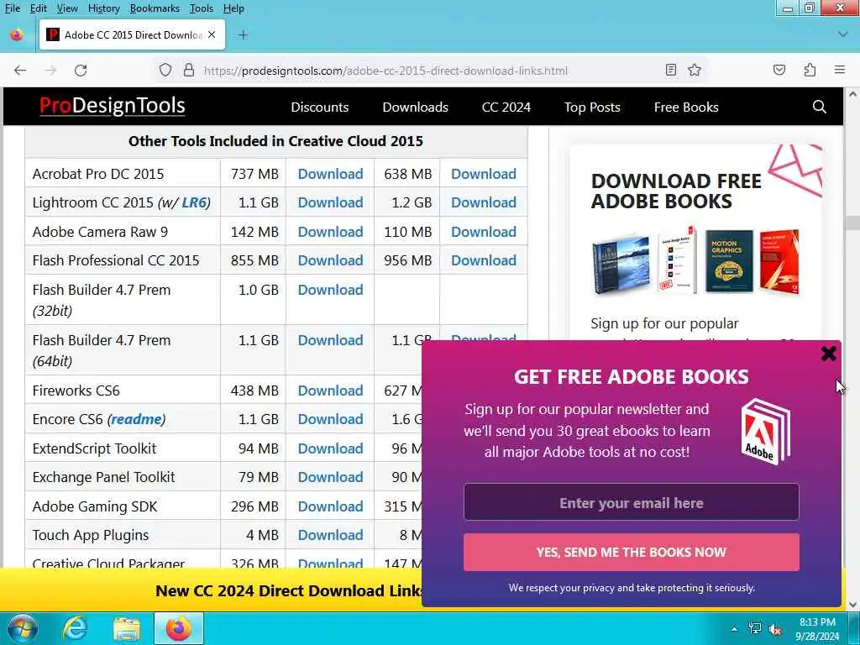Open the File menu
Screen dimensions: 860x645
pos(12,8)
